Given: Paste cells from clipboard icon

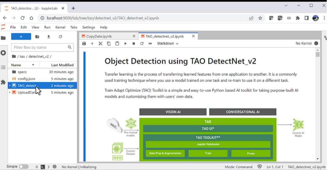Looking at the screenshot, I should pyautogui.click(x=117, y=43).
